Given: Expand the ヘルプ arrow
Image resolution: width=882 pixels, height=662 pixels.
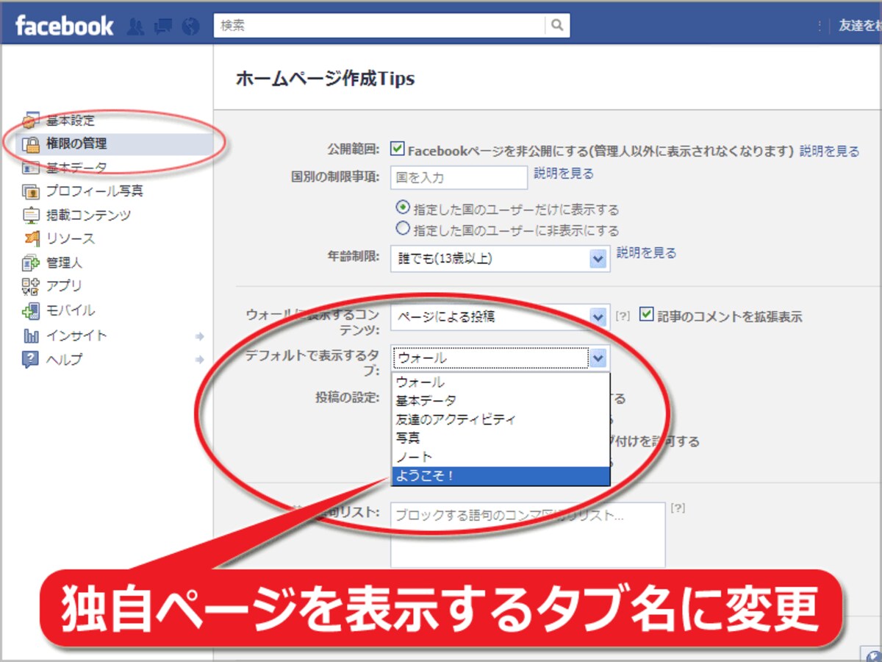Looking at the screenshot, I should pyautogui.click(x=199, y=360).
